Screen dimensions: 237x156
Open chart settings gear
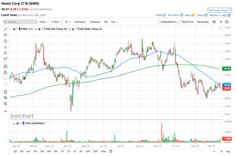pos(214,22)
